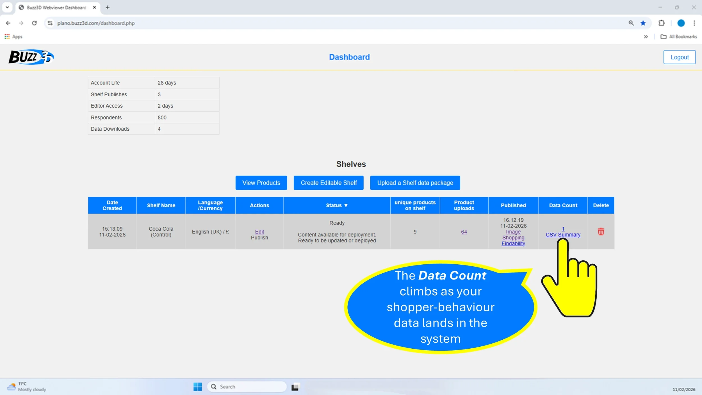Select the Buzz3D Webviewer Dashboard tab

[56, 8]
